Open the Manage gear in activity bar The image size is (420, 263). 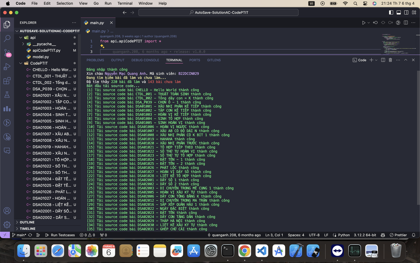pyautogui.click(x=7, y=225)
